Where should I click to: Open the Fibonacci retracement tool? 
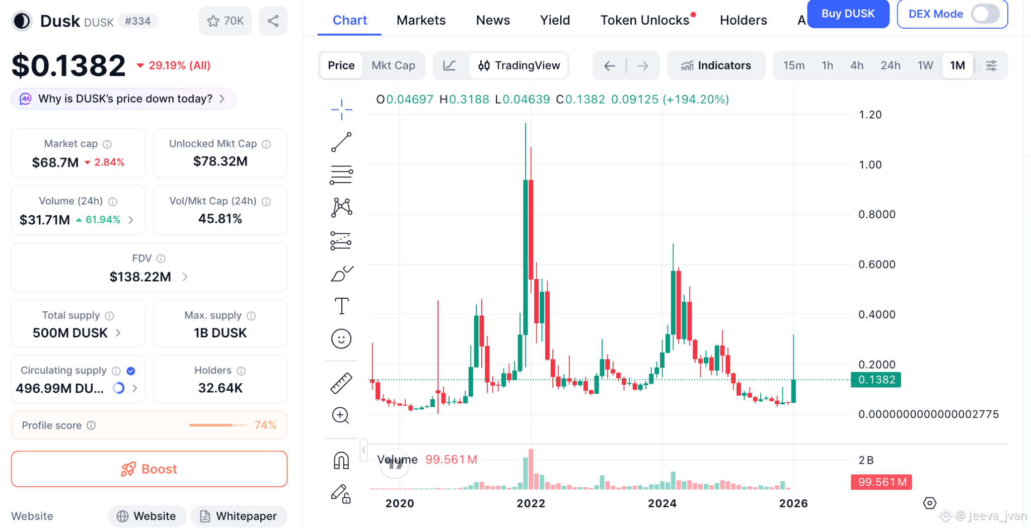click(x=341, y=175)
